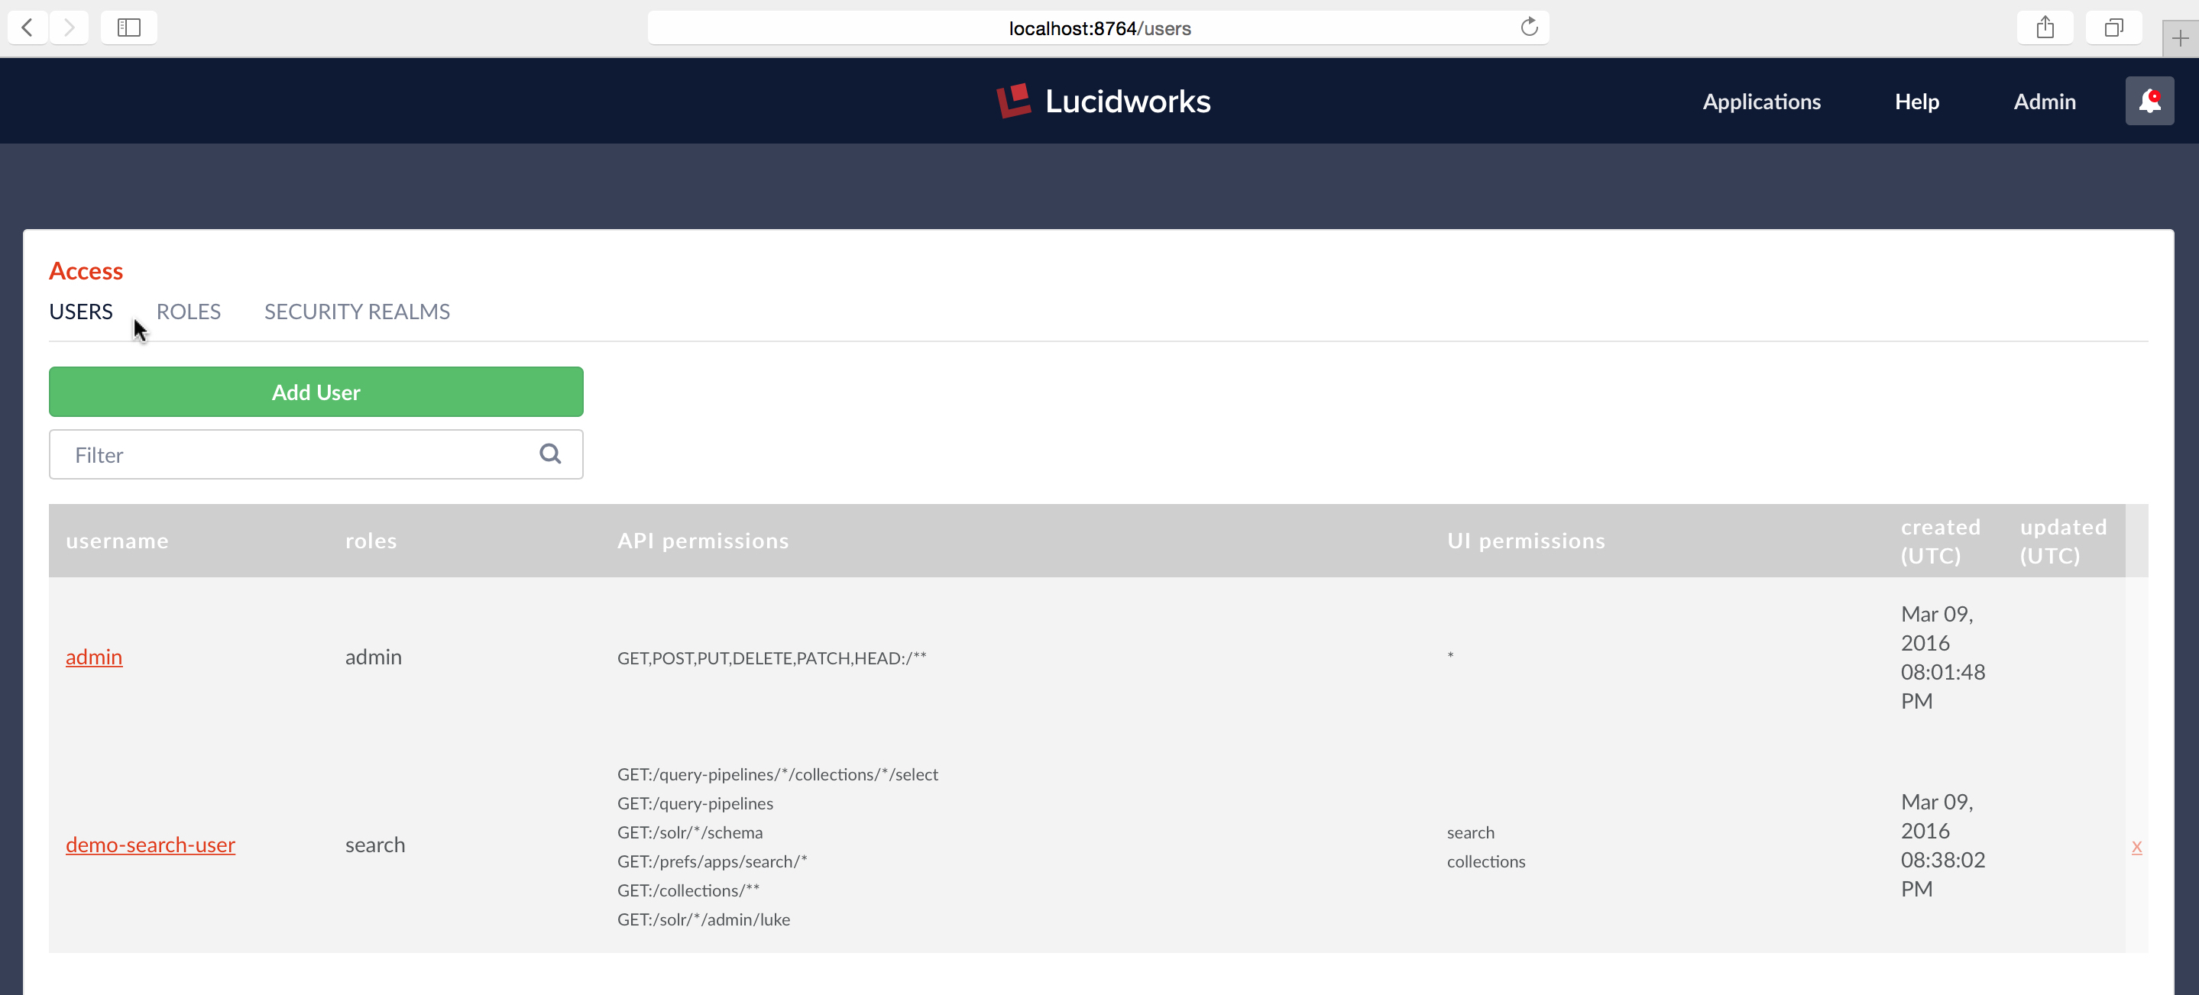The width and height of the screenshot is (2199, 995).
Task: Switch to the ROLES tab
Action: pos(188,311)
